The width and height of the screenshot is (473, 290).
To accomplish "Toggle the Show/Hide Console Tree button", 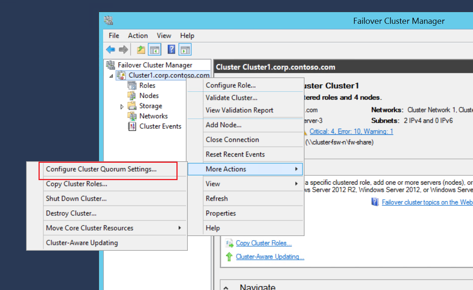I will tap(155, 49).
